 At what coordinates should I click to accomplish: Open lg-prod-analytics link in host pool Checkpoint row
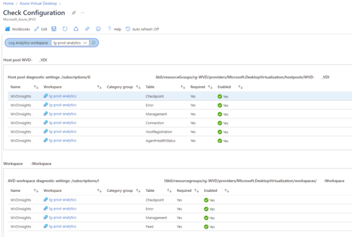pos(63,96)
